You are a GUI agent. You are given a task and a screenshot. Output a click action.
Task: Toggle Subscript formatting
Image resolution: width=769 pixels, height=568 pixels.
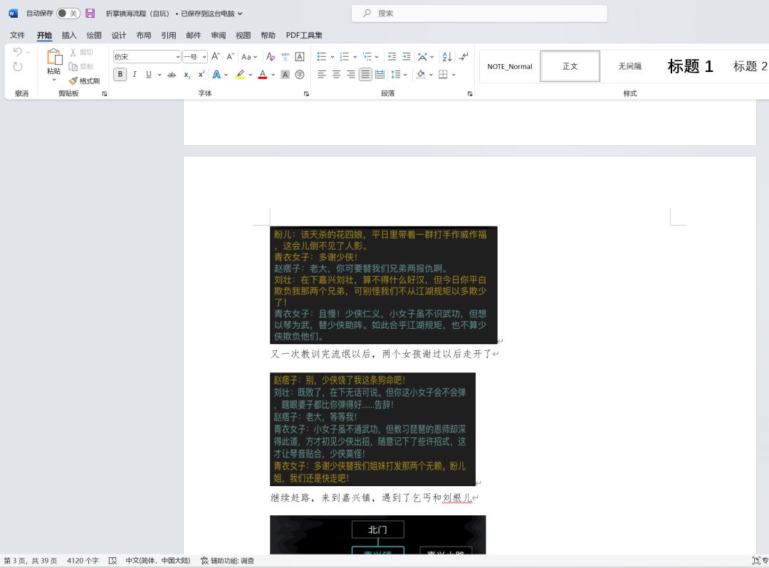click(187, 75)
